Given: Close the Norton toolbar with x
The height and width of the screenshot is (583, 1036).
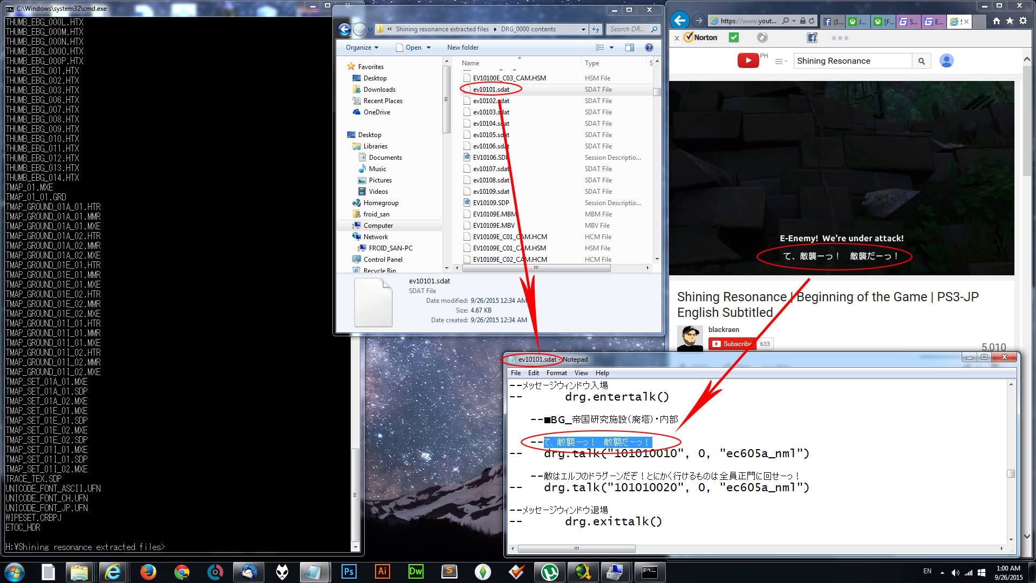Looking at the screenshot, I should (677, 38).
